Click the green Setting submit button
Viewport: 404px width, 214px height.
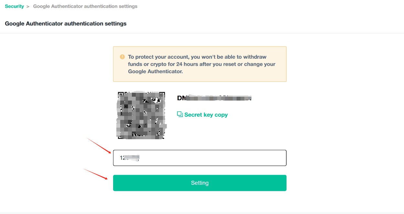200,183
